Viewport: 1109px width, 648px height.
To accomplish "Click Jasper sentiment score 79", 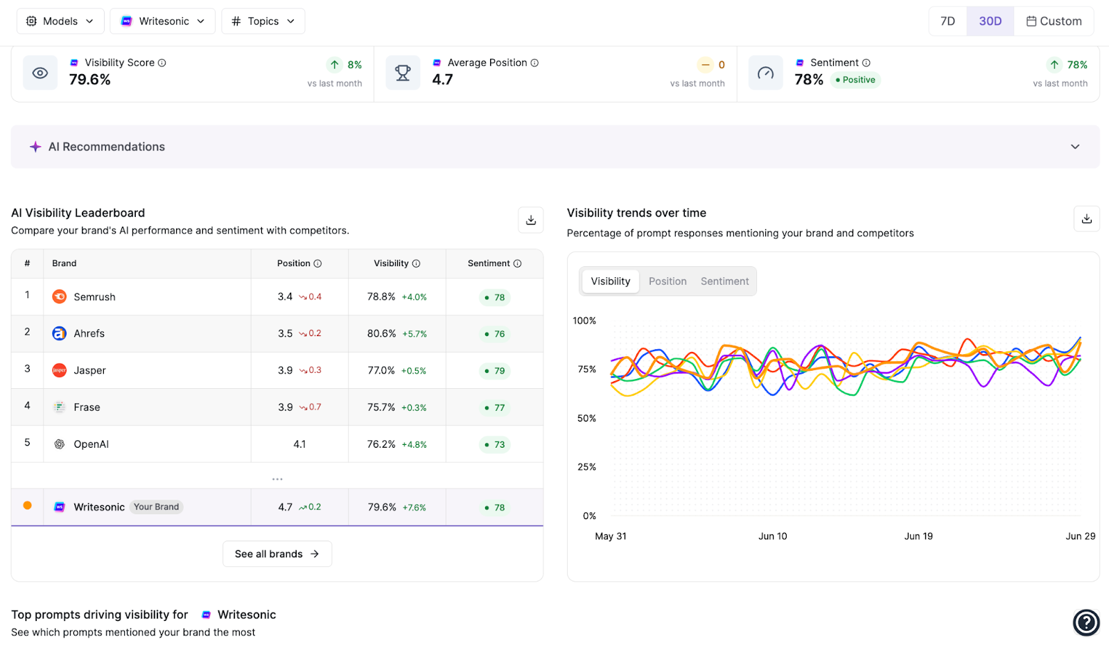I will 495,371.
